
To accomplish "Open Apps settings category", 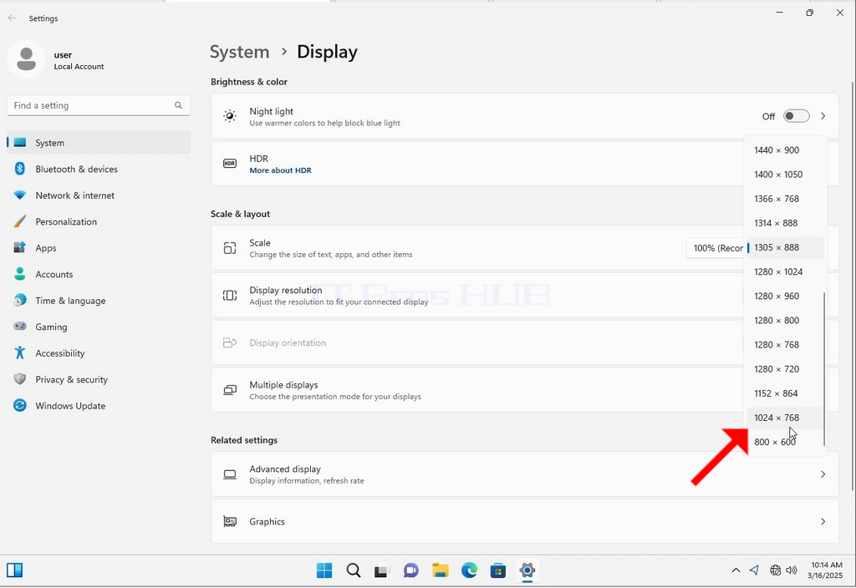I will (99, 247).
